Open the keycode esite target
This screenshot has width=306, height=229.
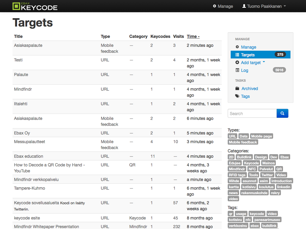[x=27, y=218]
